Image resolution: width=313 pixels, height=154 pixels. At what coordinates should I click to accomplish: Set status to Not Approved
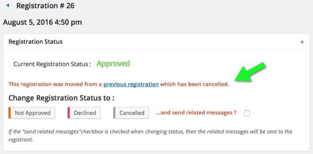coord(32,113)
